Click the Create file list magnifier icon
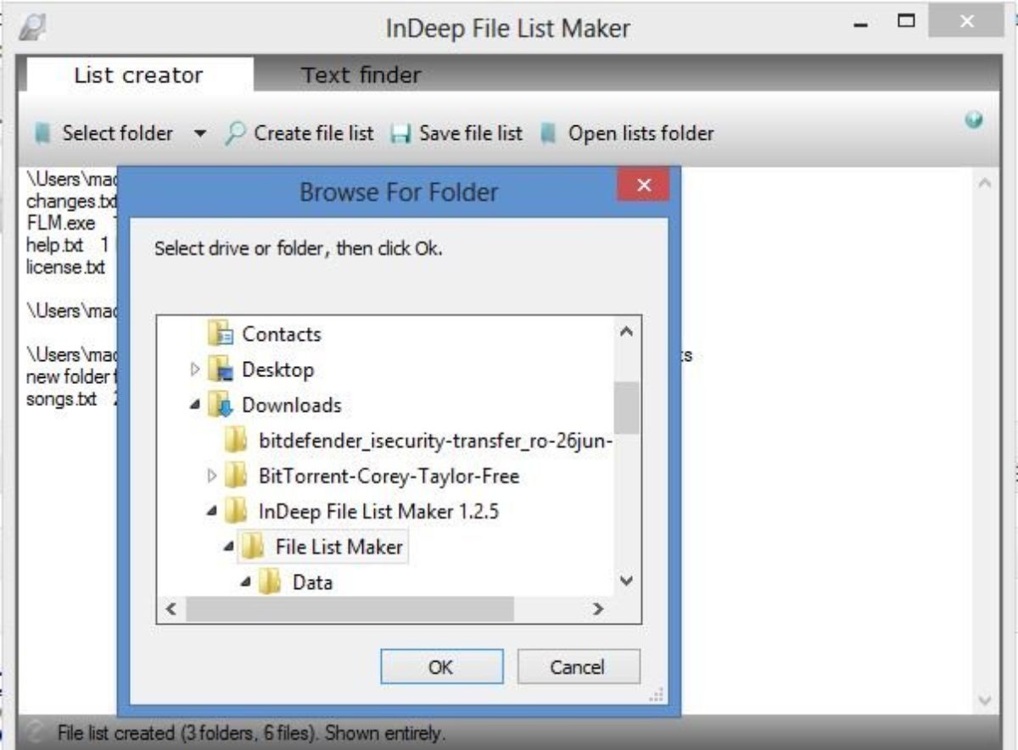Viewport: 1018px width, 750px height. [x=235, y=133]
